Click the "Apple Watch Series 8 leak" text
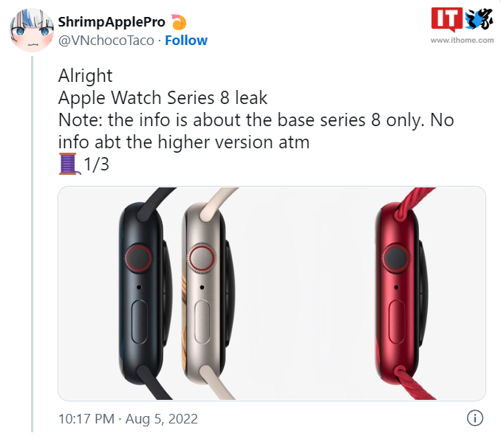 point(163,97)
